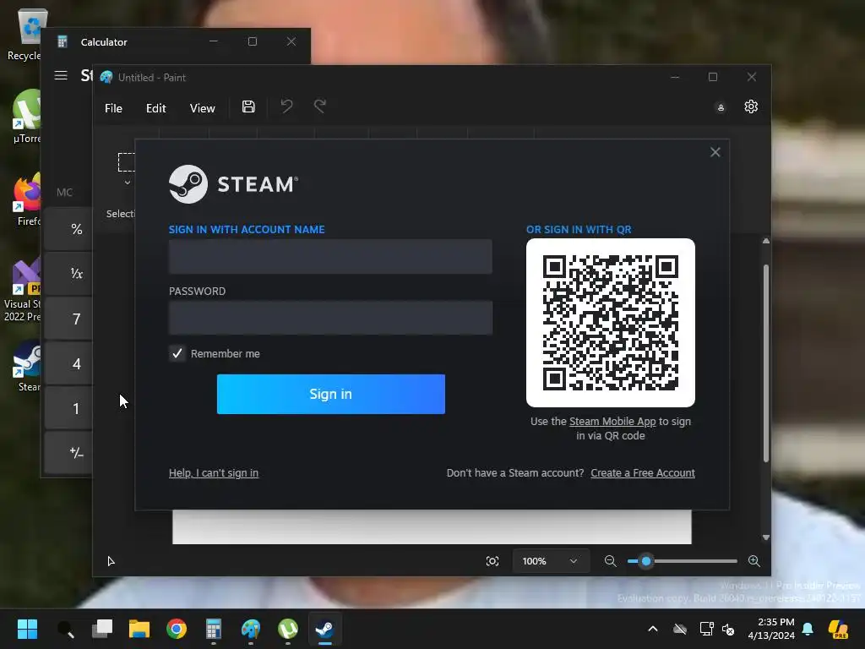Image resolution: width=865 pixels, height=649 pixels.
Task: Open the Windows Start menu
Action: click(x=27, y=629)
